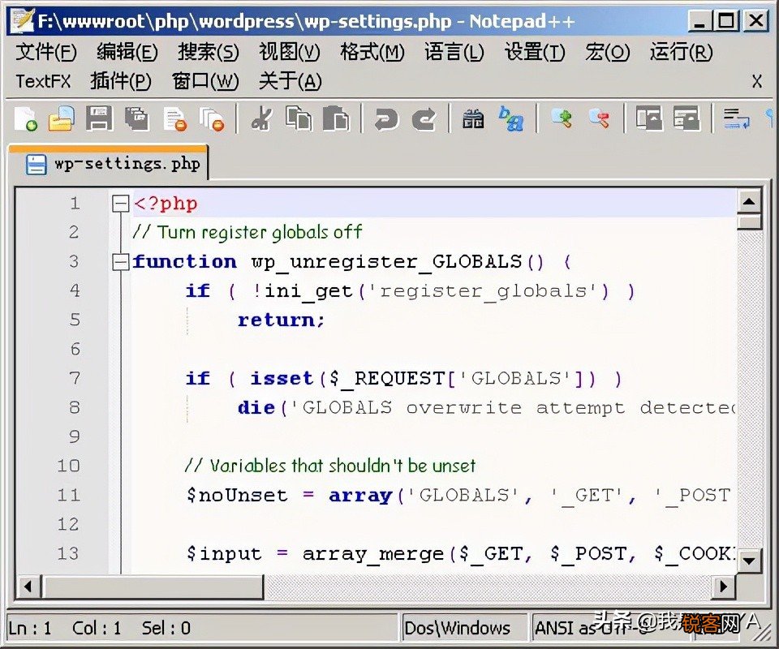Open the 关于(A) menu
The width and height of the screenshot is (779, 649).
pyautogui.click(x=291, y=81)
